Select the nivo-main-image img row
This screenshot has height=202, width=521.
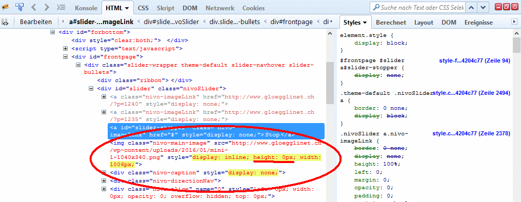point(216,153)
